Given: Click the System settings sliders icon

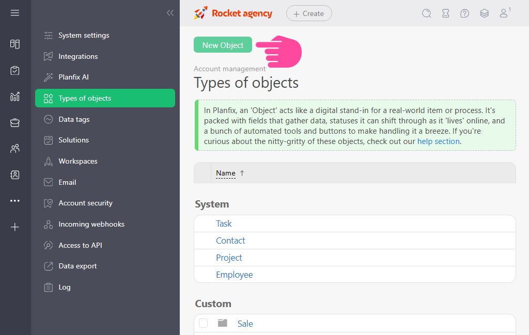Looking at the screenshot, I should [x=48, y=36].
